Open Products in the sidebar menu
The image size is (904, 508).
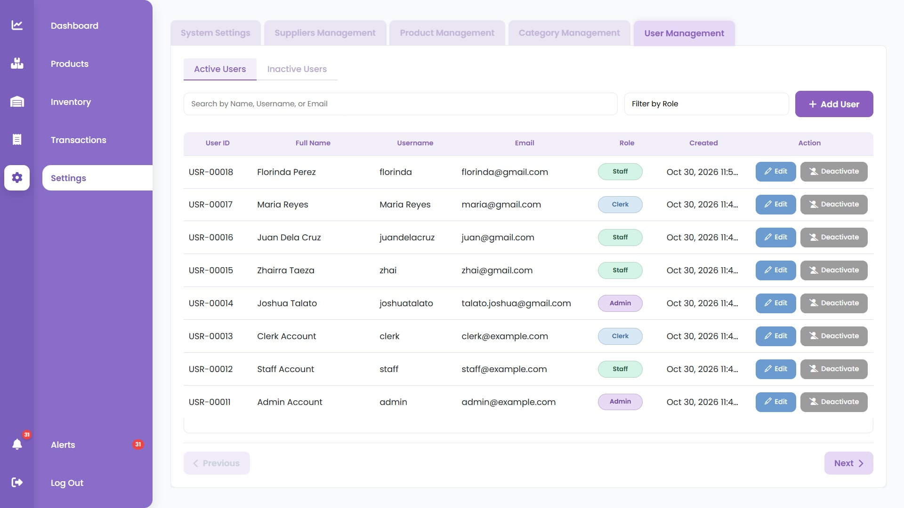pos(70,63)
